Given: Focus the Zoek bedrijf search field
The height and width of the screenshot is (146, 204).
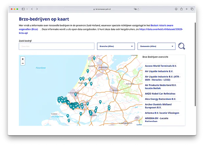Looking at the screenshot, I should tap(57, 46).
